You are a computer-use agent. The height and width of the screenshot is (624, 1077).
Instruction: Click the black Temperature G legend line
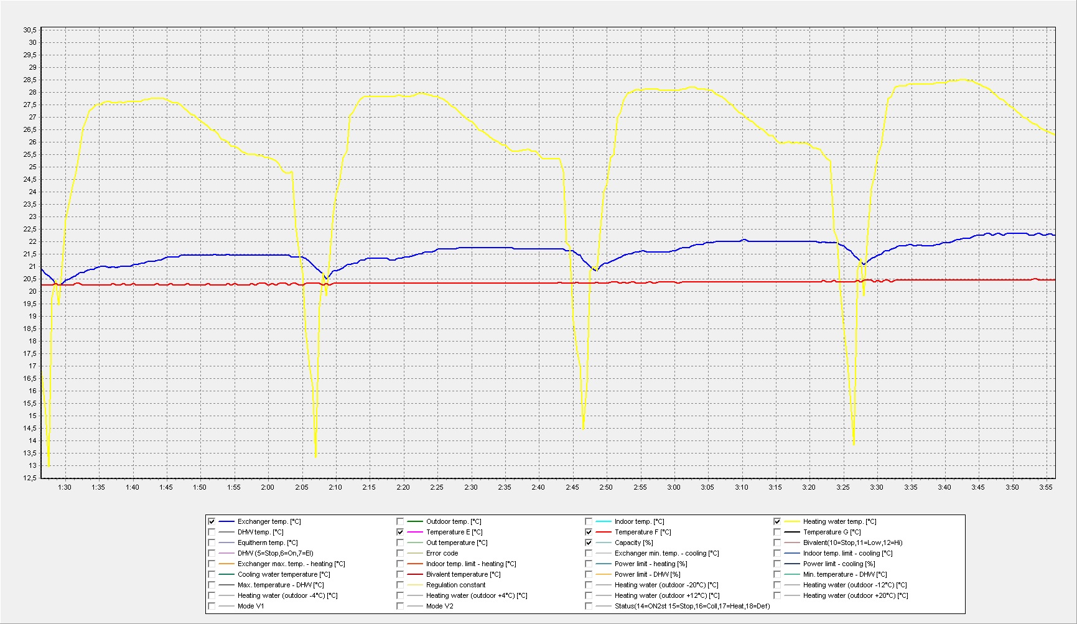792,532
